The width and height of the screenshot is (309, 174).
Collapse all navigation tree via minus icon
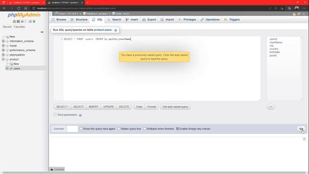(x=42, y=32)
